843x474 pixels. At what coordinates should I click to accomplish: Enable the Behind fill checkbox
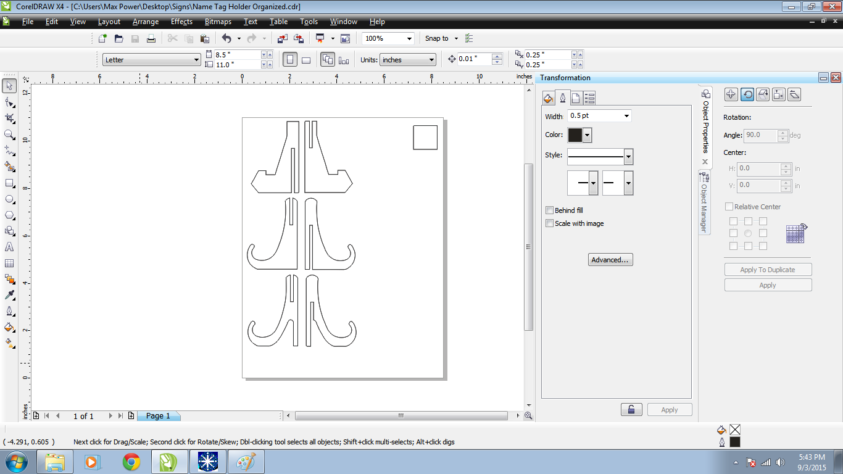tap(549, 210)
